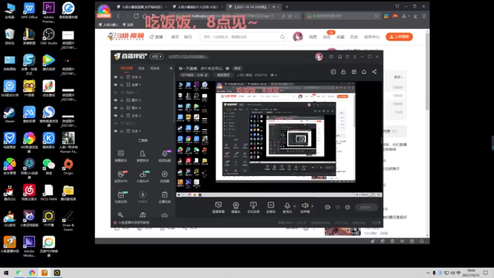Viewport: 494px width, 278px height.
Task: Show the hidden 摄像头 1 layer
Action: (x=115, y=92)
